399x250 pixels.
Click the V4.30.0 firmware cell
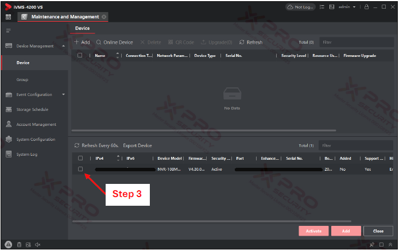196,170
